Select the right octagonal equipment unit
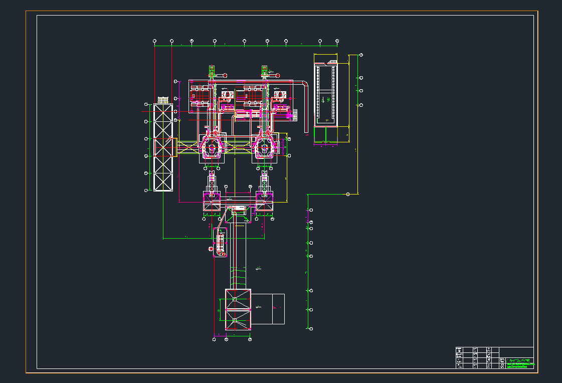The width and height of the screenshot is (562, 383). click(264, 147)
